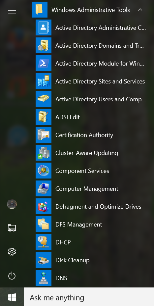Image resolution: width=154 pixels, height=306 pixels.
Task: Open Active Directory Administrative Center icon
Action: [x=43, y=27]
